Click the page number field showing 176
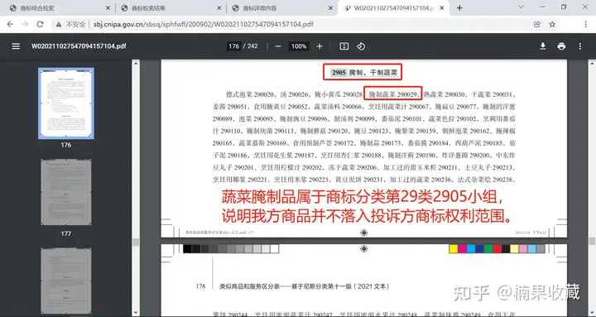Screen dimensions: 596x317 point(233,46)
